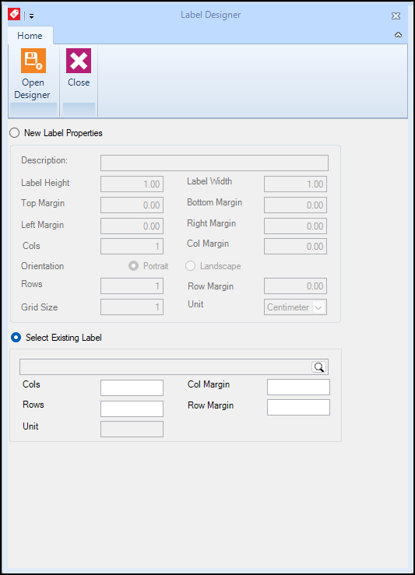Viewport: 415px width, 575px height.
Task: Click the Open Designer icon
Action: [x=33, y=61]
